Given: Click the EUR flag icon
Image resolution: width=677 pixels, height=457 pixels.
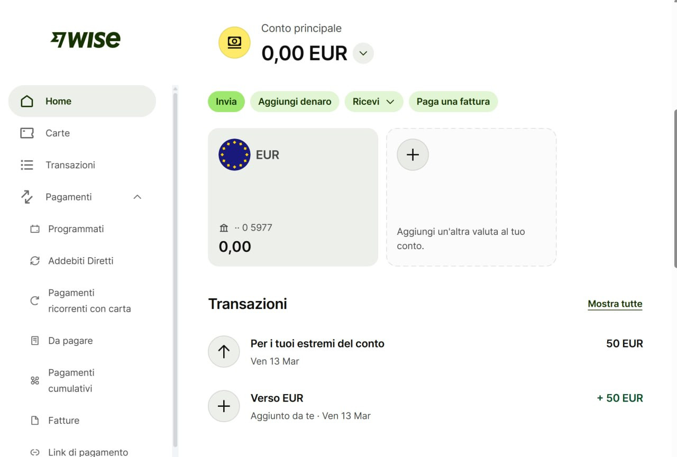Looking at the screenshot, I should [x=234, y=154].
